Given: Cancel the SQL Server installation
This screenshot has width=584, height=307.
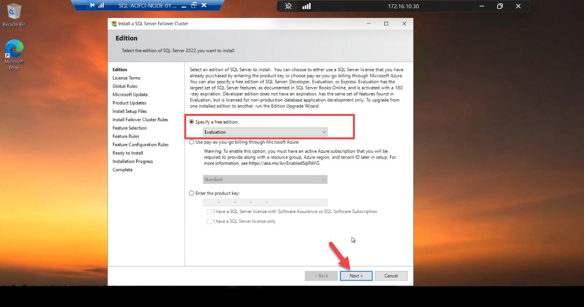Looking at the screenshot, I should pos(391,276).
